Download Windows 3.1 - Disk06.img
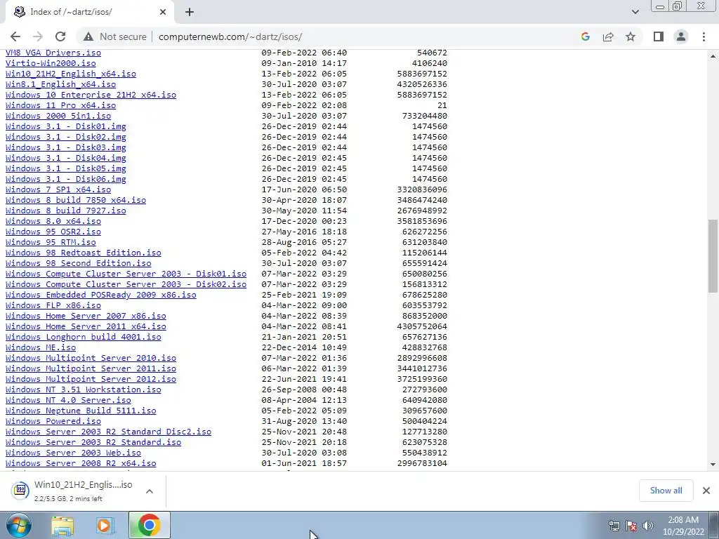 click(65, 179)
